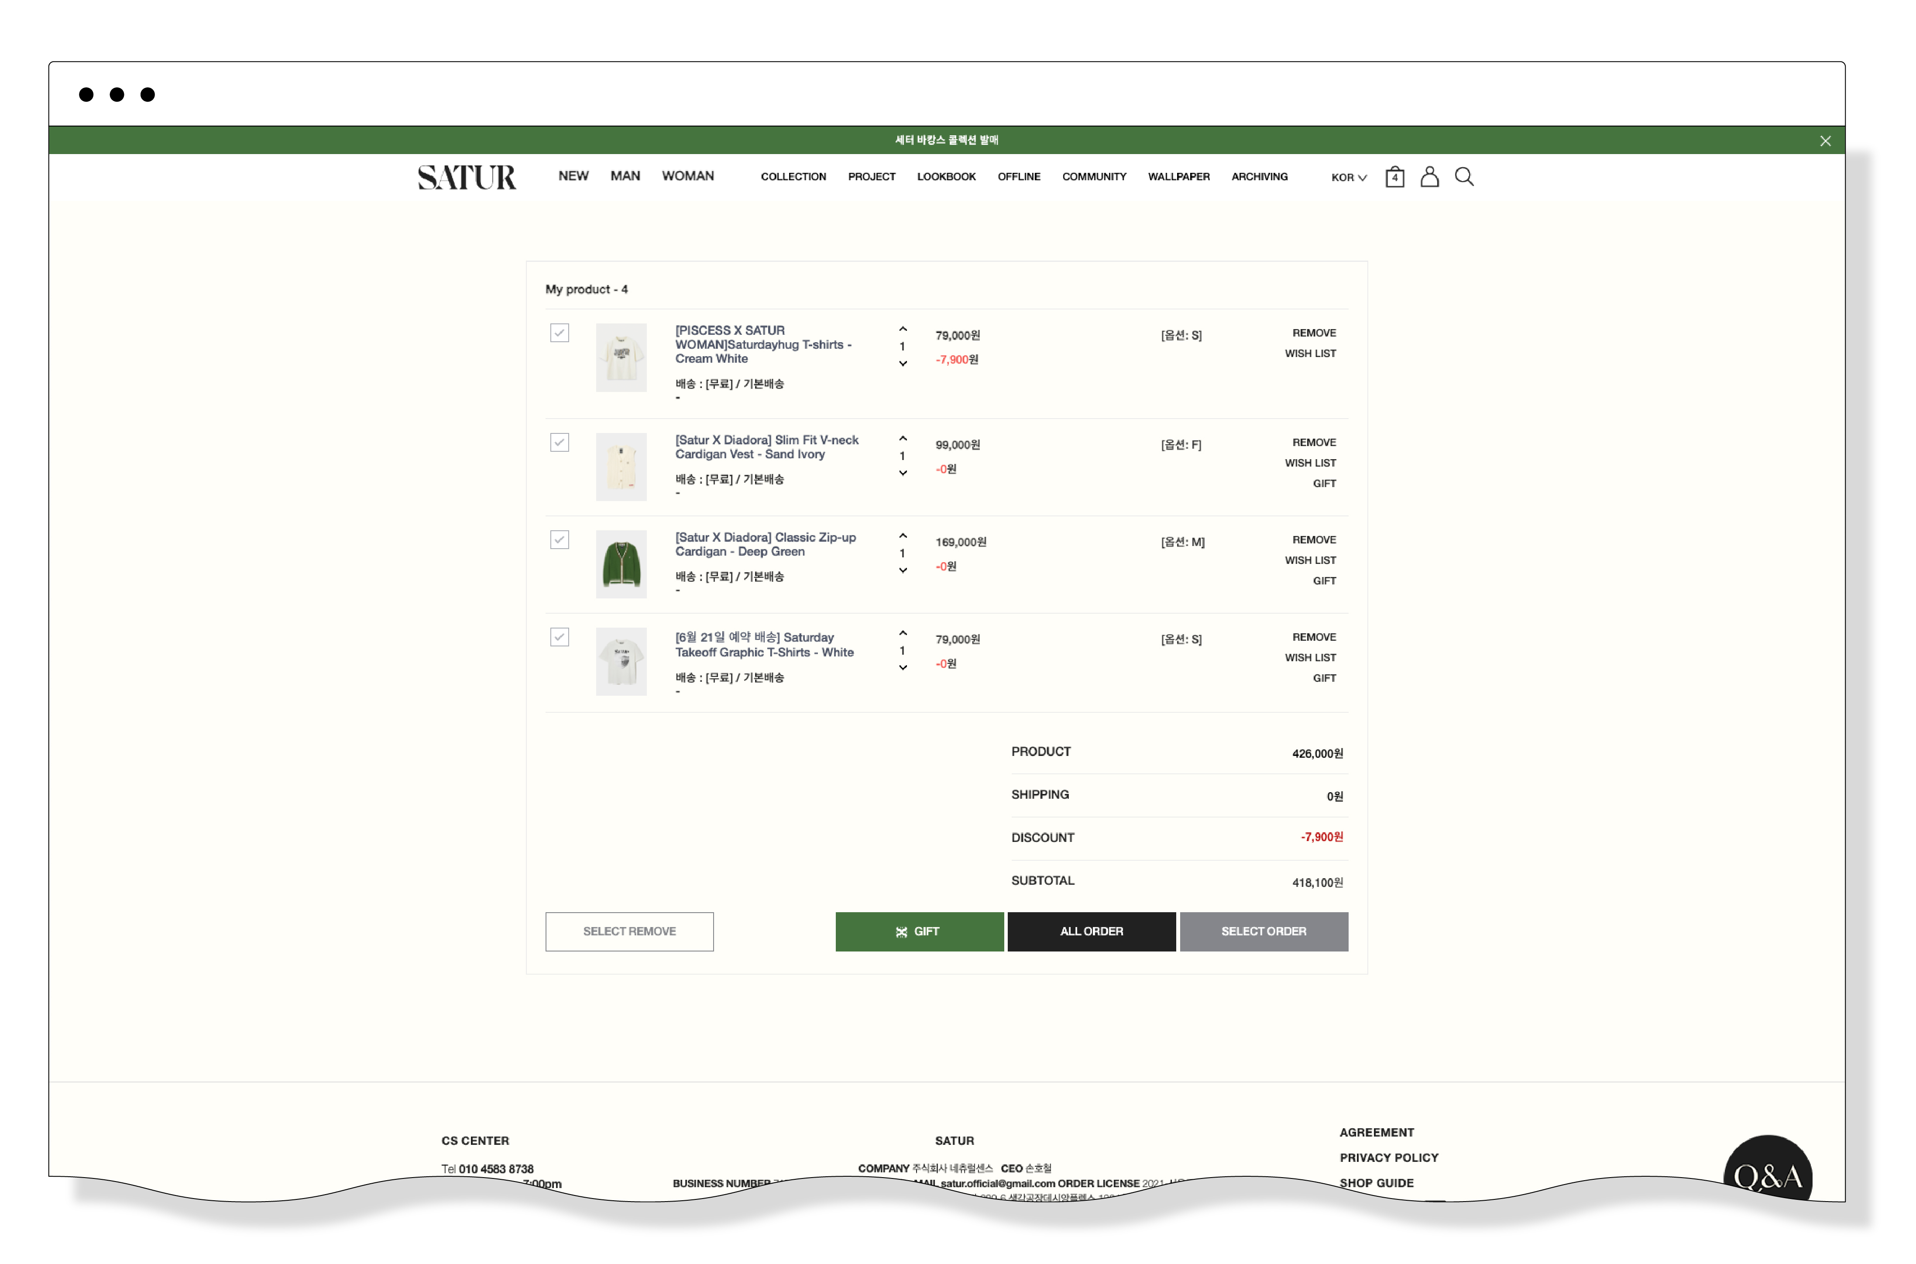1916x1264 pixels.
Task: Click the user account profile icon
Action: [x=1429, y=176]
